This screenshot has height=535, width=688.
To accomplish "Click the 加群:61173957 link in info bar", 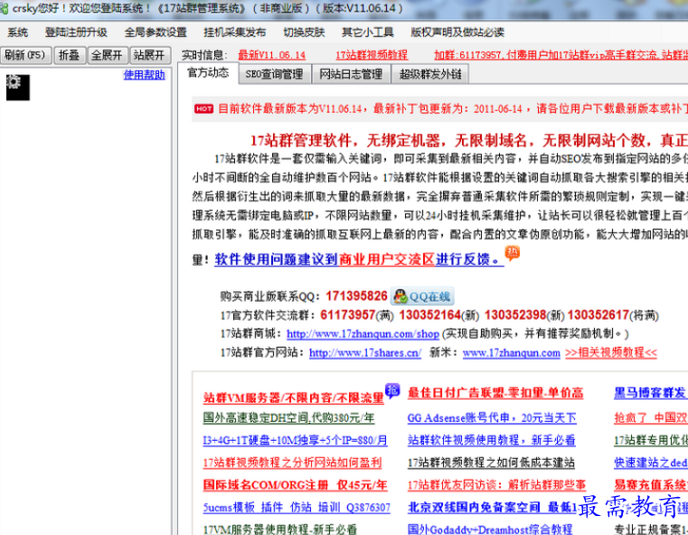I will pyautogui.click(x=561, y=55).
